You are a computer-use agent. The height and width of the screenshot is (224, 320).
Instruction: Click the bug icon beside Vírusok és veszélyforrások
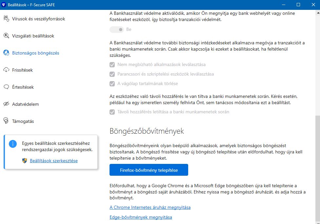tap(6, 19)
